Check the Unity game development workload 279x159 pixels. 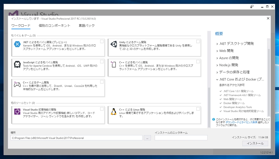(x=198, y=41)
